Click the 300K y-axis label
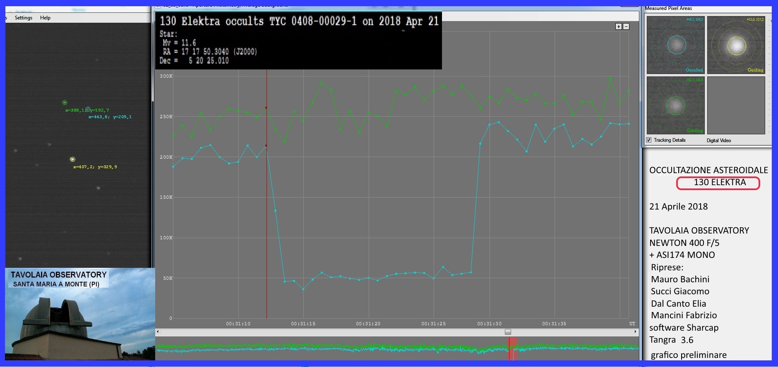This screenshot has height=367, width=778. click(166, 76)
